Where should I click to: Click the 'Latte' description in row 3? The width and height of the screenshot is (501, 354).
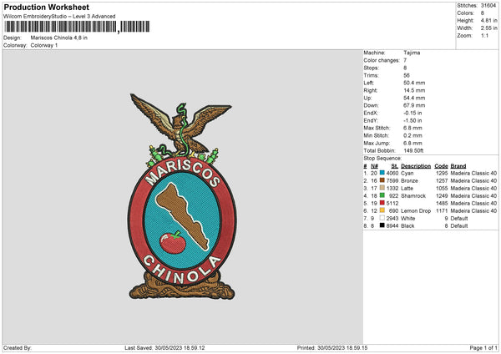pyautogui.click(x=407, y=188)
